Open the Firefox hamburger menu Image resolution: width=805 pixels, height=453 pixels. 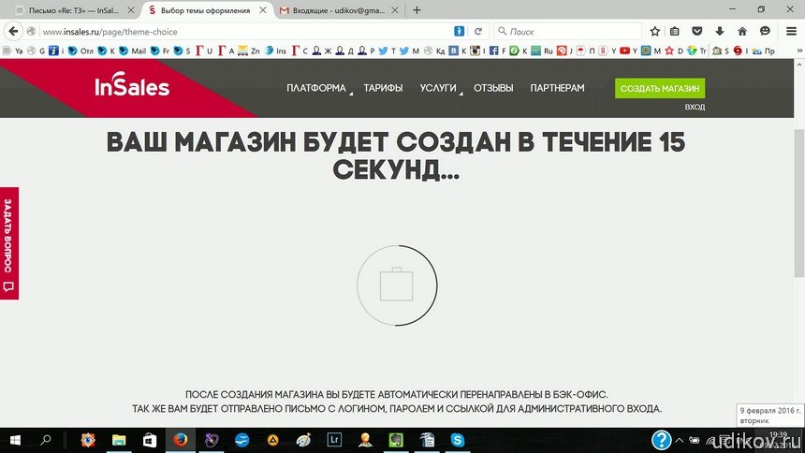point(790,31)
